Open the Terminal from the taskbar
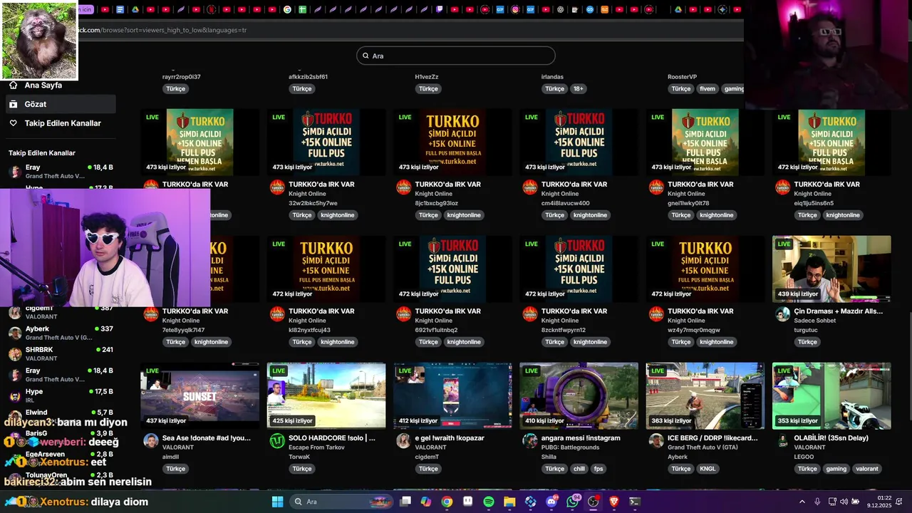Viewport: 912px width, 513px height. [x=635, y=502]
